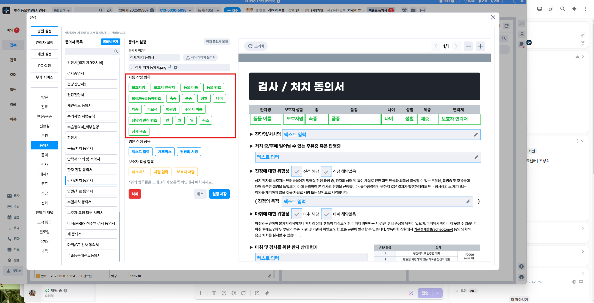
Task: Zoom out preview with minus icon
Action: click(x=468, y=46)
